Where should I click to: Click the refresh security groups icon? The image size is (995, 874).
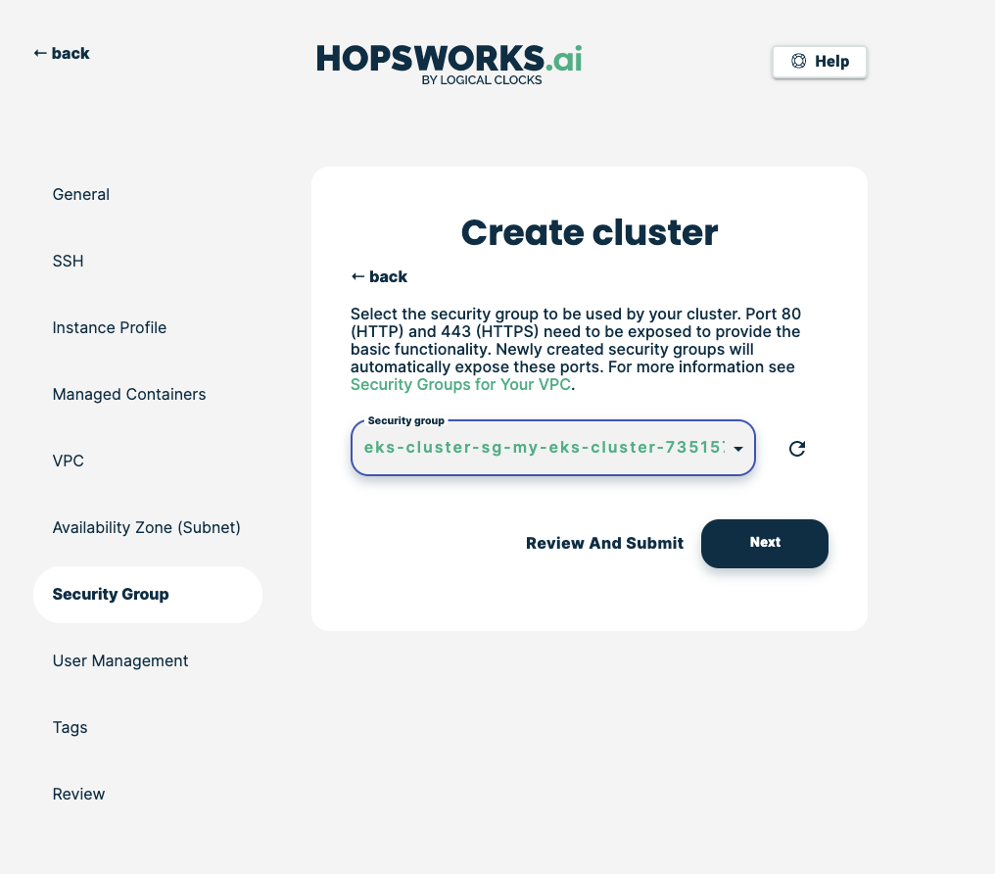(797, 449)
